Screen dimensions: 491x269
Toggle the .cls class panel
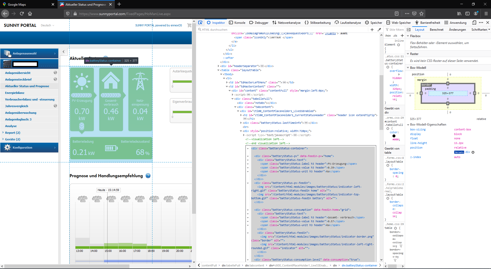click(395, 36)
